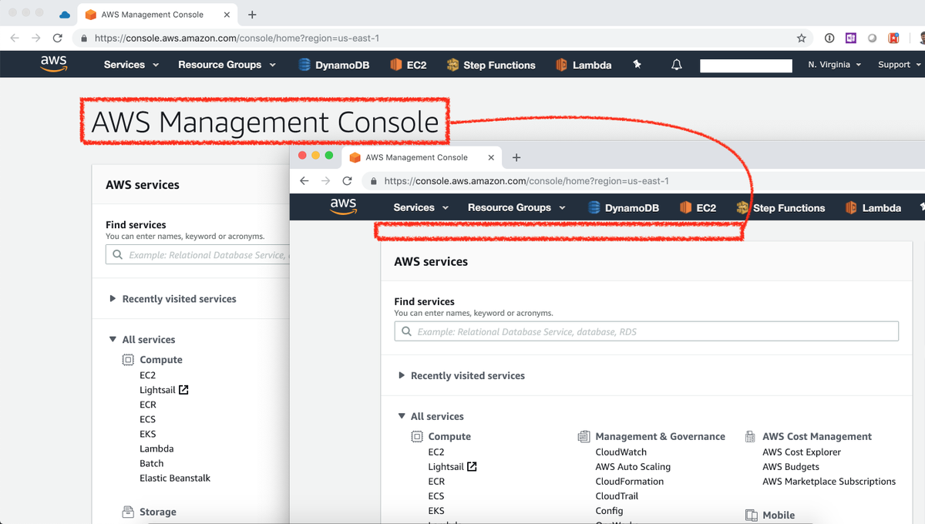Click the red bookmark-star extension icon
925x524 pixels.
click(894, 38)
